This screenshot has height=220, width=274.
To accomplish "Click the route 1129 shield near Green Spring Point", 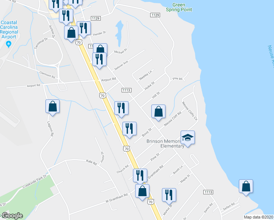I will [x=155, y=15].
